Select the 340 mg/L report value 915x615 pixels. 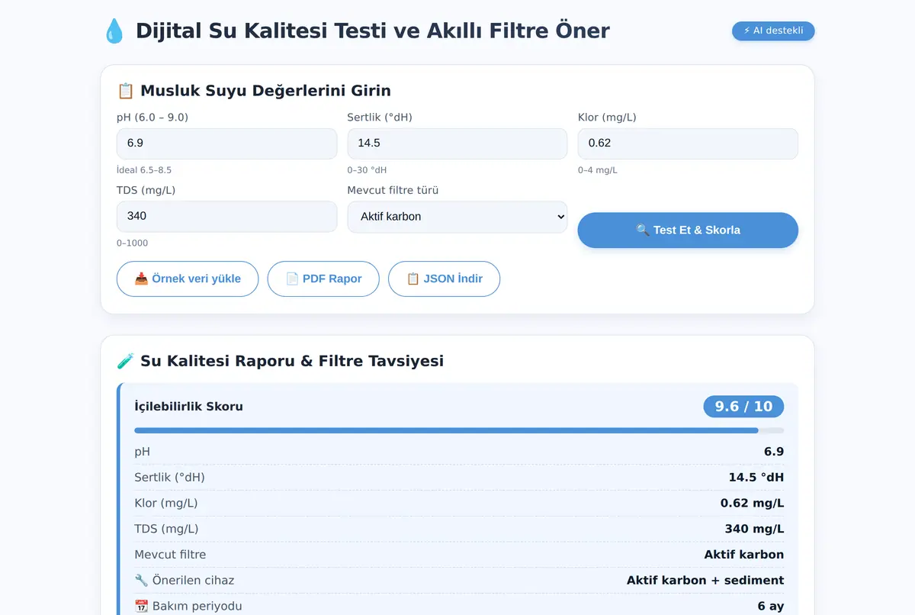[754, 530]
